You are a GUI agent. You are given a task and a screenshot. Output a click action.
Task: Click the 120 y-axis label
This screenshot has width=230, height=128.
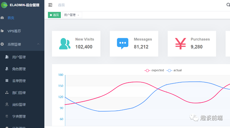[x=61, y=97]
